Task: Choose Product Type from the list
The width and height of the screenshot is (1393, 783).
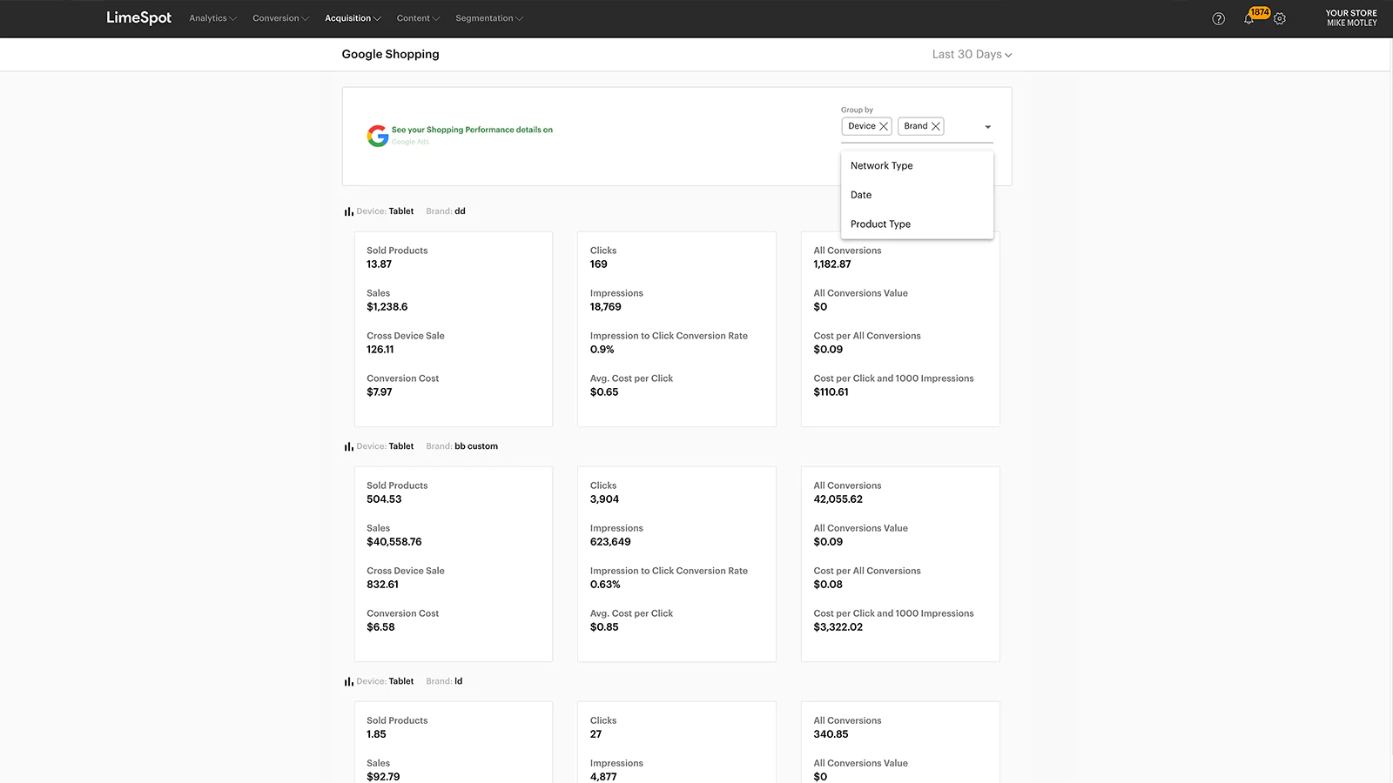Action: click(880, 224)
